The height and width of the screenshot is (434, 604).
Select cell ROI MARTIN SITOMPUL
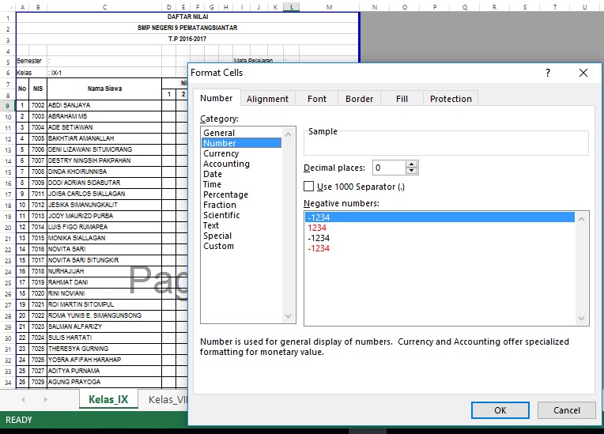104,304
